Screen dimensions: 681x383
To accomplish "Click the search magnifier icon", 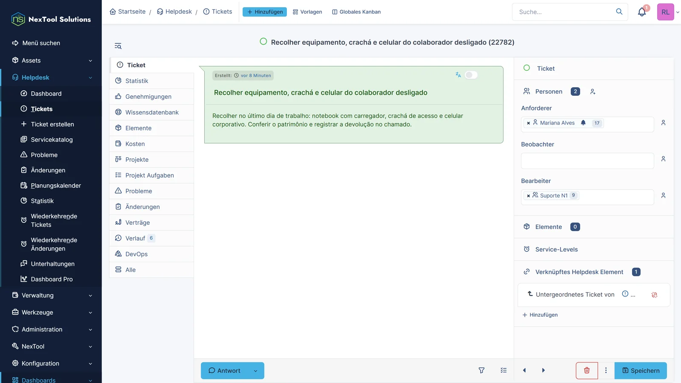I will (619, 11).
